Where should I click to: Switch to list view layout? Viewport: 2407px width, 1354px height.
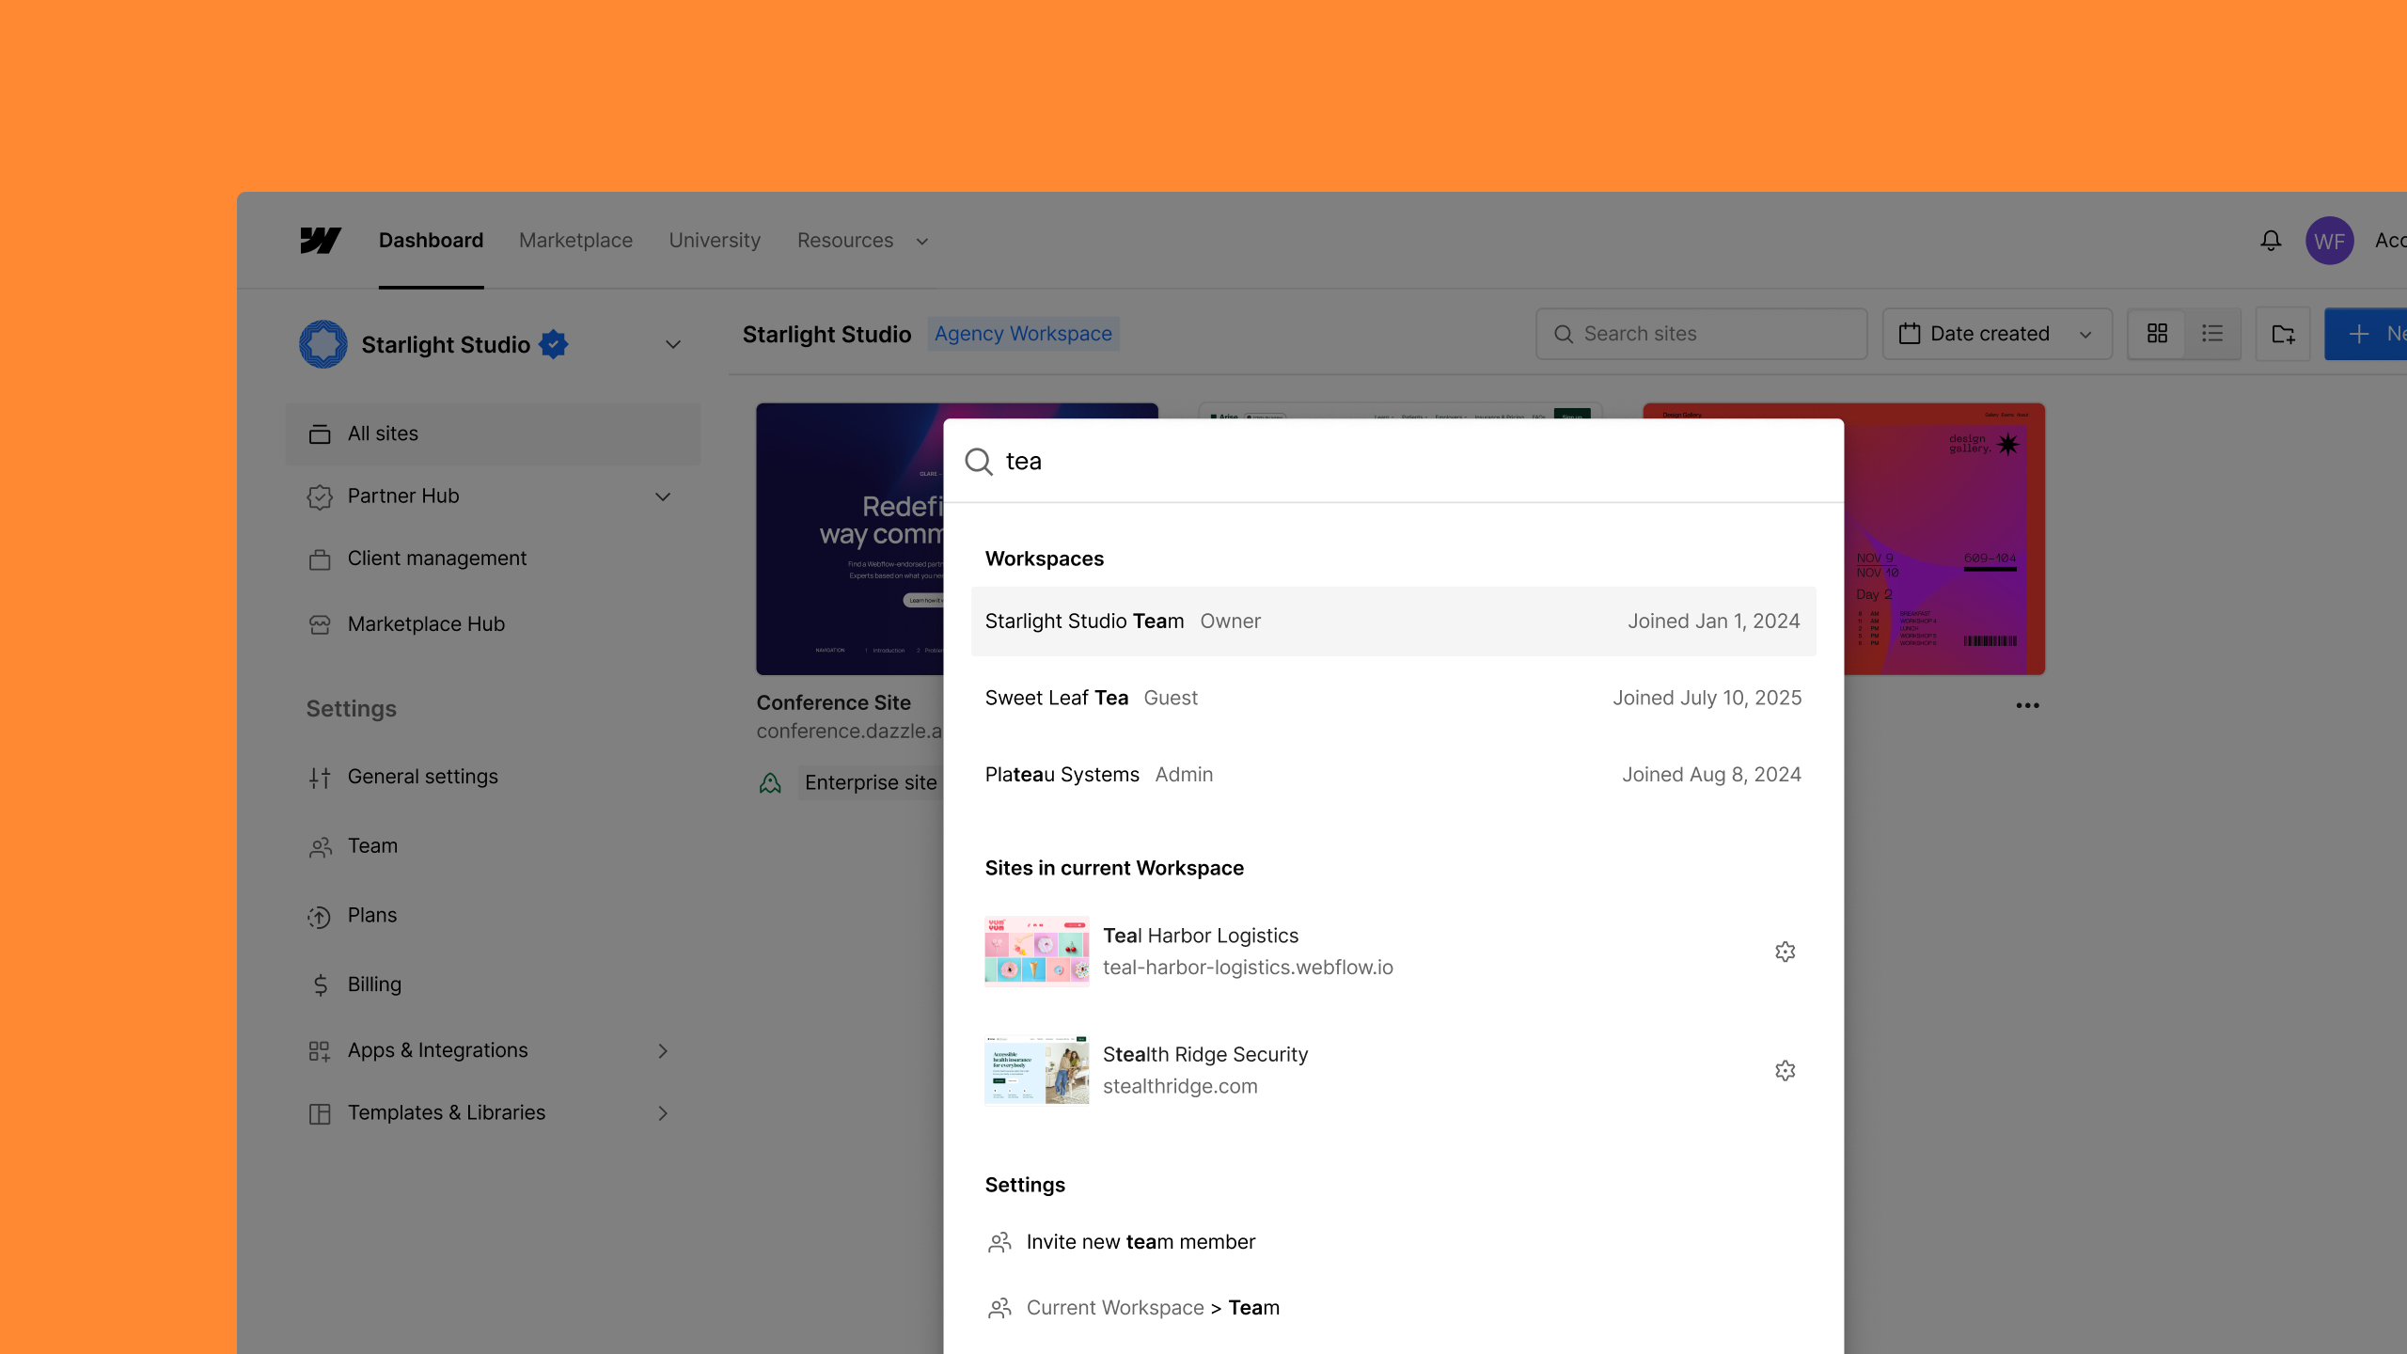[2212, 334]
